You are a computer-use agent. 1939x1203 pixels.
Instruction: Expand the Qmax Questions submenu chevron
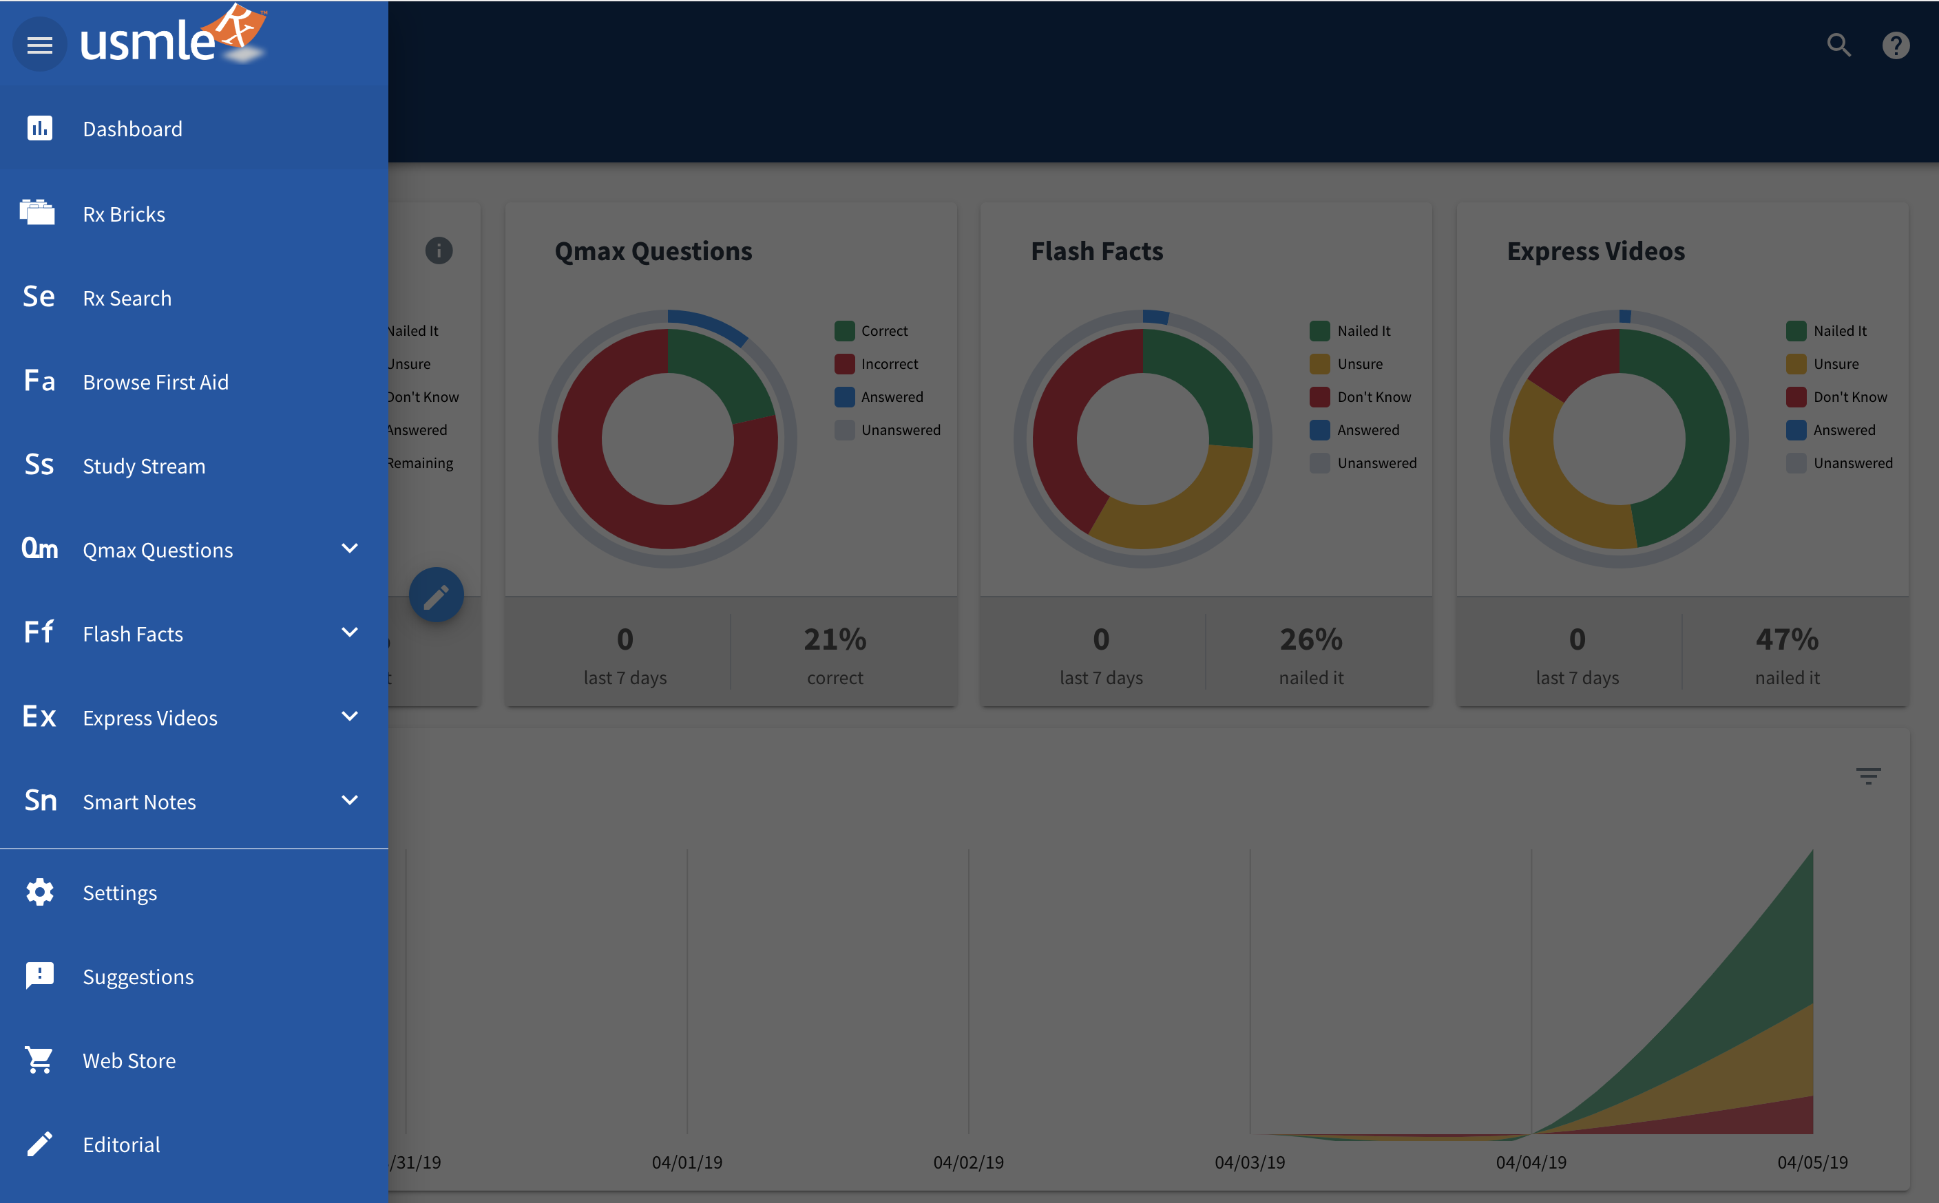click(349, 549)
